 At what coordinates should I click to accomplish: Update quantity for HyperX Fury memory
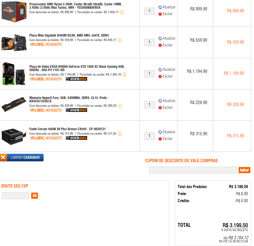[167, 101]
